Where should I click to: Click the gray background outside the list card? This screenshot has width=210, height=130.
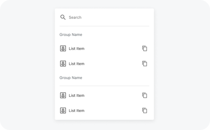point(28,62)
